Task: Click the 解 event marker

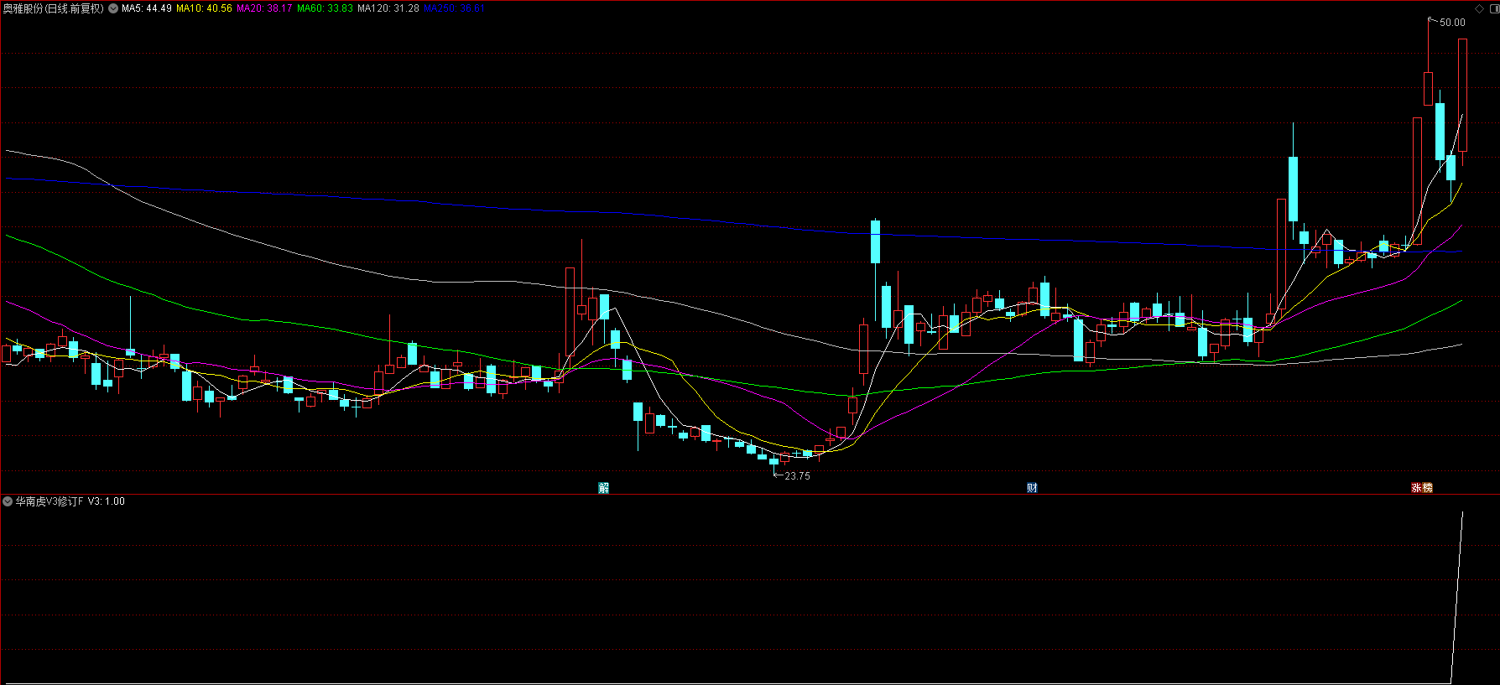Action: coord(603,488)
